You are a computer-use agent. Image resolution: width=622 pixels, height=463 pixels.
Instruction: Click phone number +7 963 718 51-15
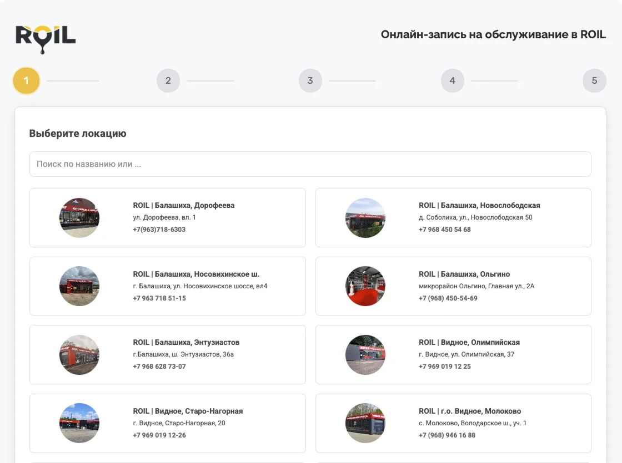tap(159, 298)
